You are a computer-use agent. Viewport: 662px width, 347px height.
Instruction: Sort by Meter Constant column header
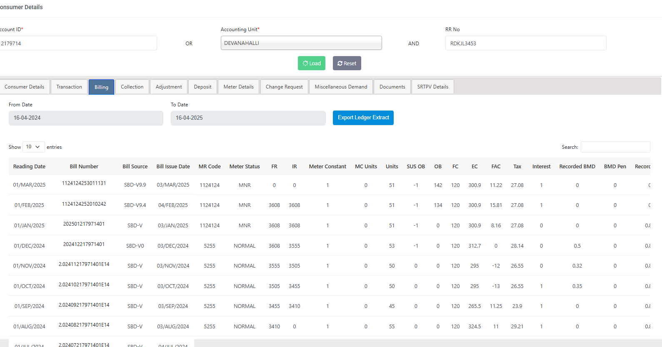click(327, 167)
